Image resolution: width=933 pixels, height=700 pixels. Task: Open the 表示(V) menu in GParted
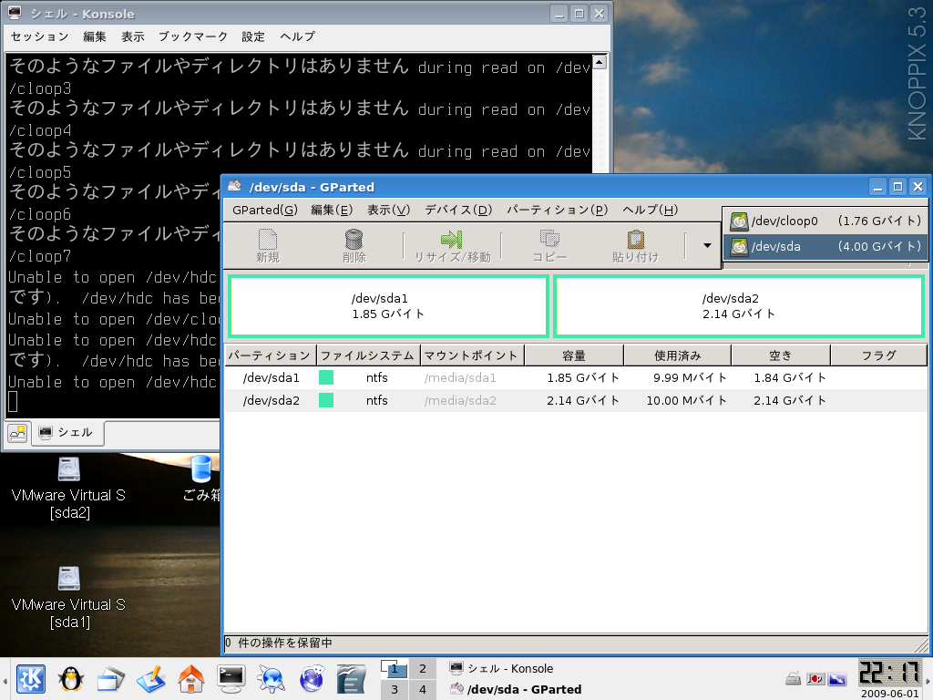pyautogui.click(x=388, y=211)
